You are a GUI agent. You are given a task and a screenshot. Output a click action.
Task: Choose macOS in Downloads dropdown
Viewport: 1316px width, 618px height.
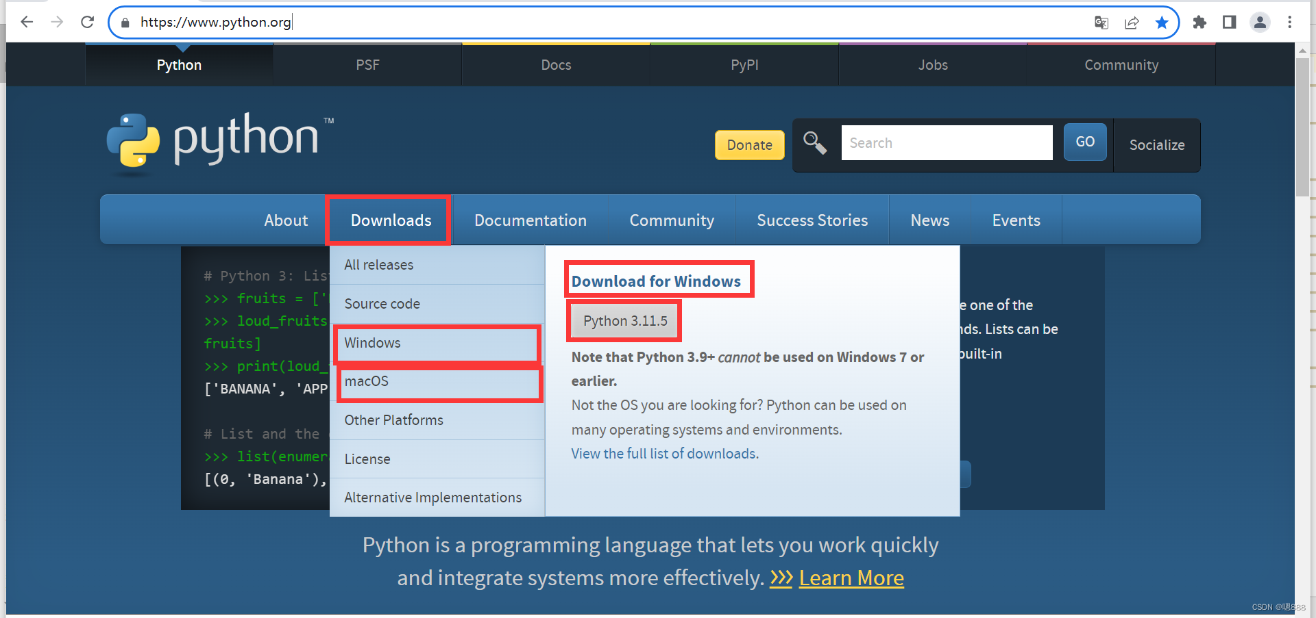coord(437,381)
